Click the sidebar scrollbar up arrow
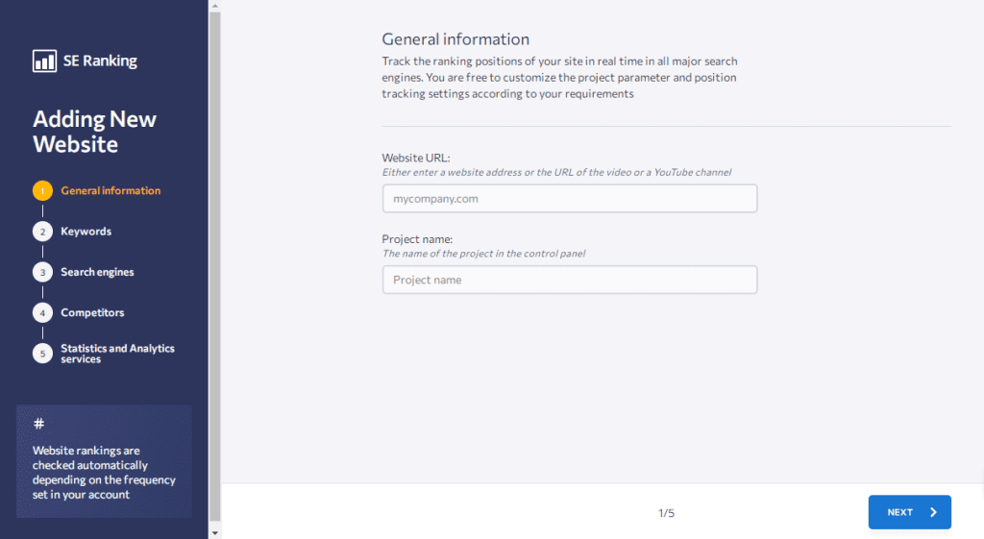The height and width of the screenshot is (539, 984). tap(214, 6)
